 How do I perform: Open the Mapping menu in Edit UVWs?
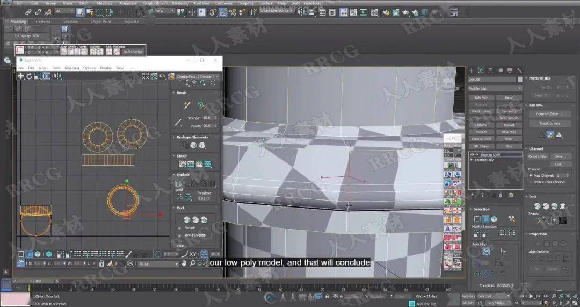(x=72, y=68)
